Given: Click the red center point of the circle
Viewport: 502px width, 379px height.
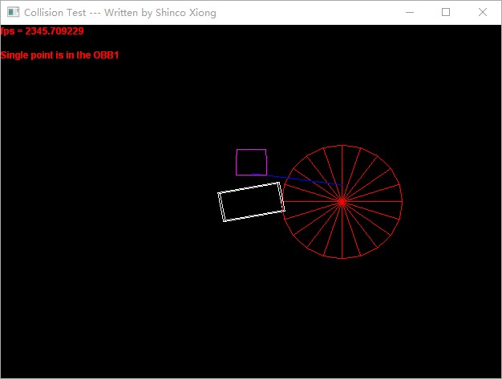Looking at the screenshot, I should pos(342,202).
